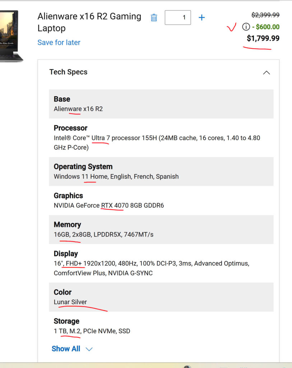Click the Save for later link
The height and width of the screenshot is (368, 292).
[59, 42]
